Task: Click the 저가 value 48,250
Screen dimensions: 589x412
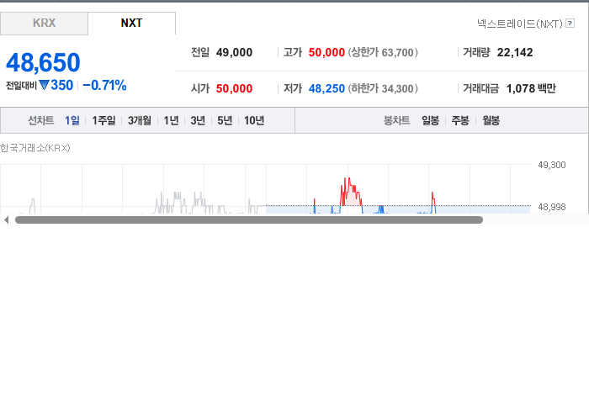Action: 326,88
